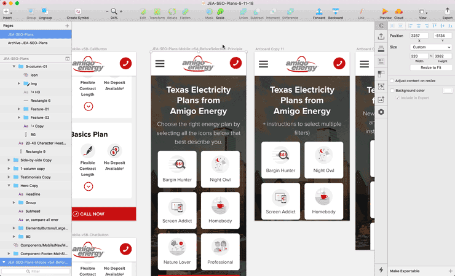
Task: Select the JEA-SEO-Plans page
Action: [36, 34]
